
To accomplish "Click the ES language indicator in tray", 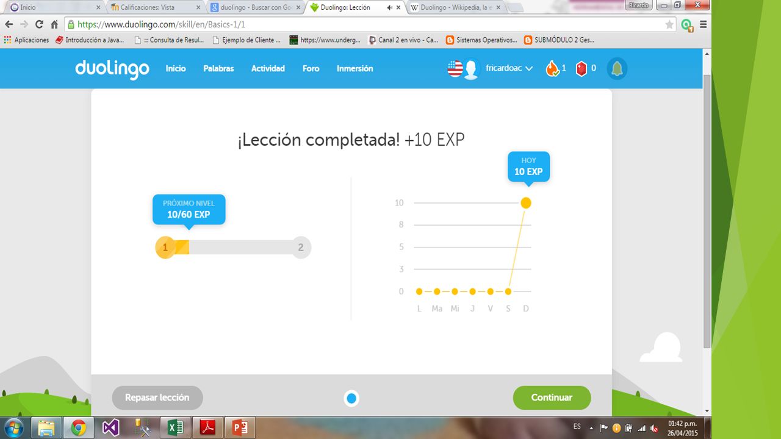I will click(577, 426).
